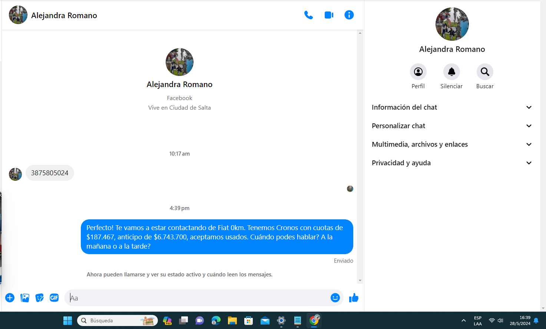Expand Multimedia, archivos y enlaces
This screenshot has height=329, width=546.
[452, 144]
